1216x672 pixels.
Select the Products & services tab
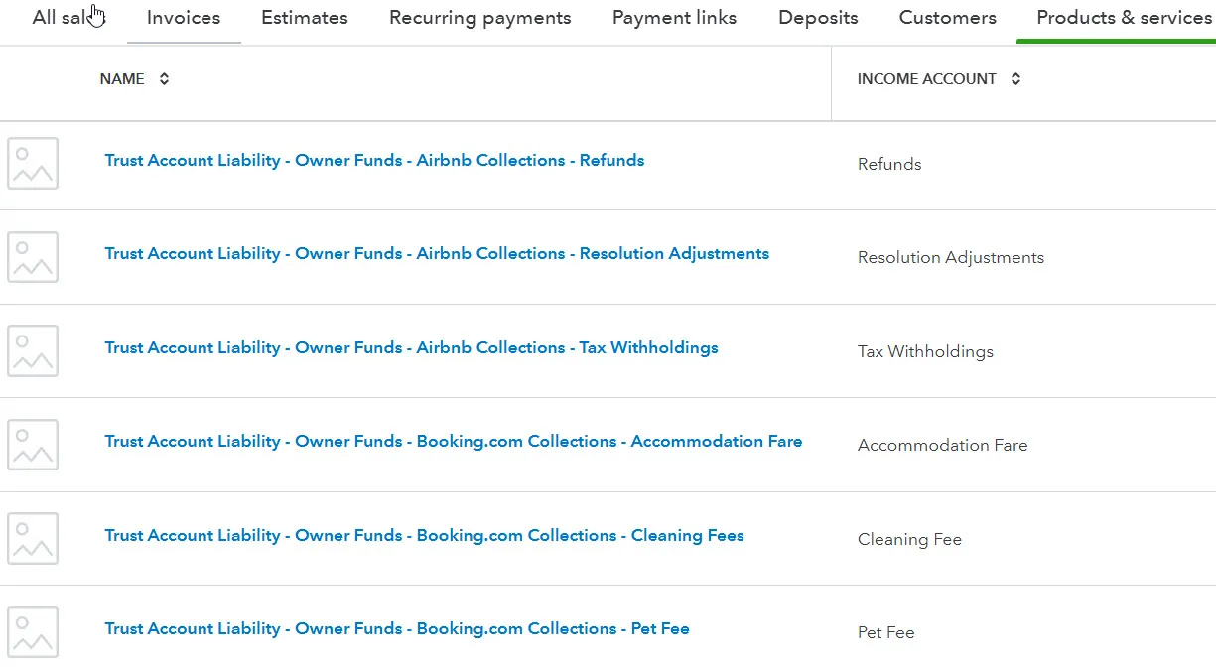[1124, 18]
